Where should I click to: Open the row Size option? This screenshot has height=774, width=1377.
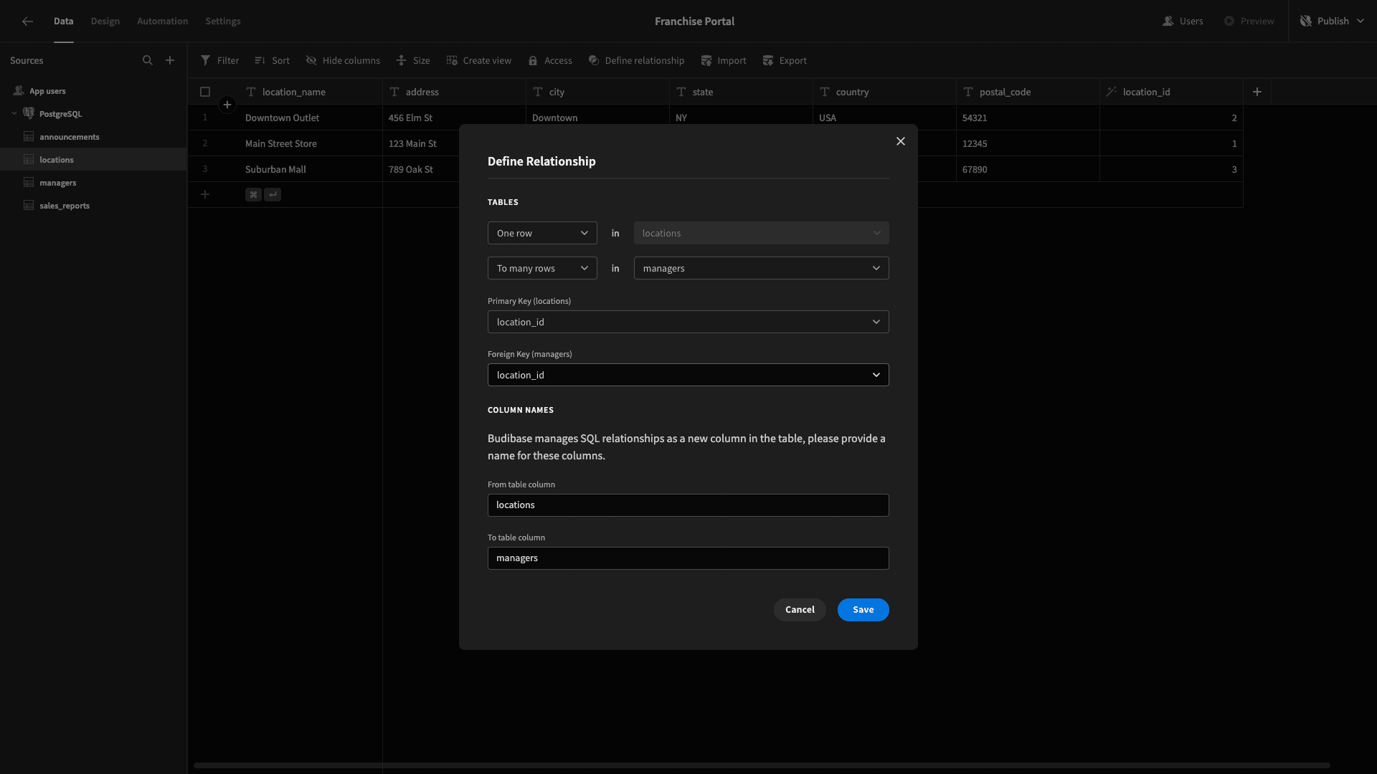[413, 61]
